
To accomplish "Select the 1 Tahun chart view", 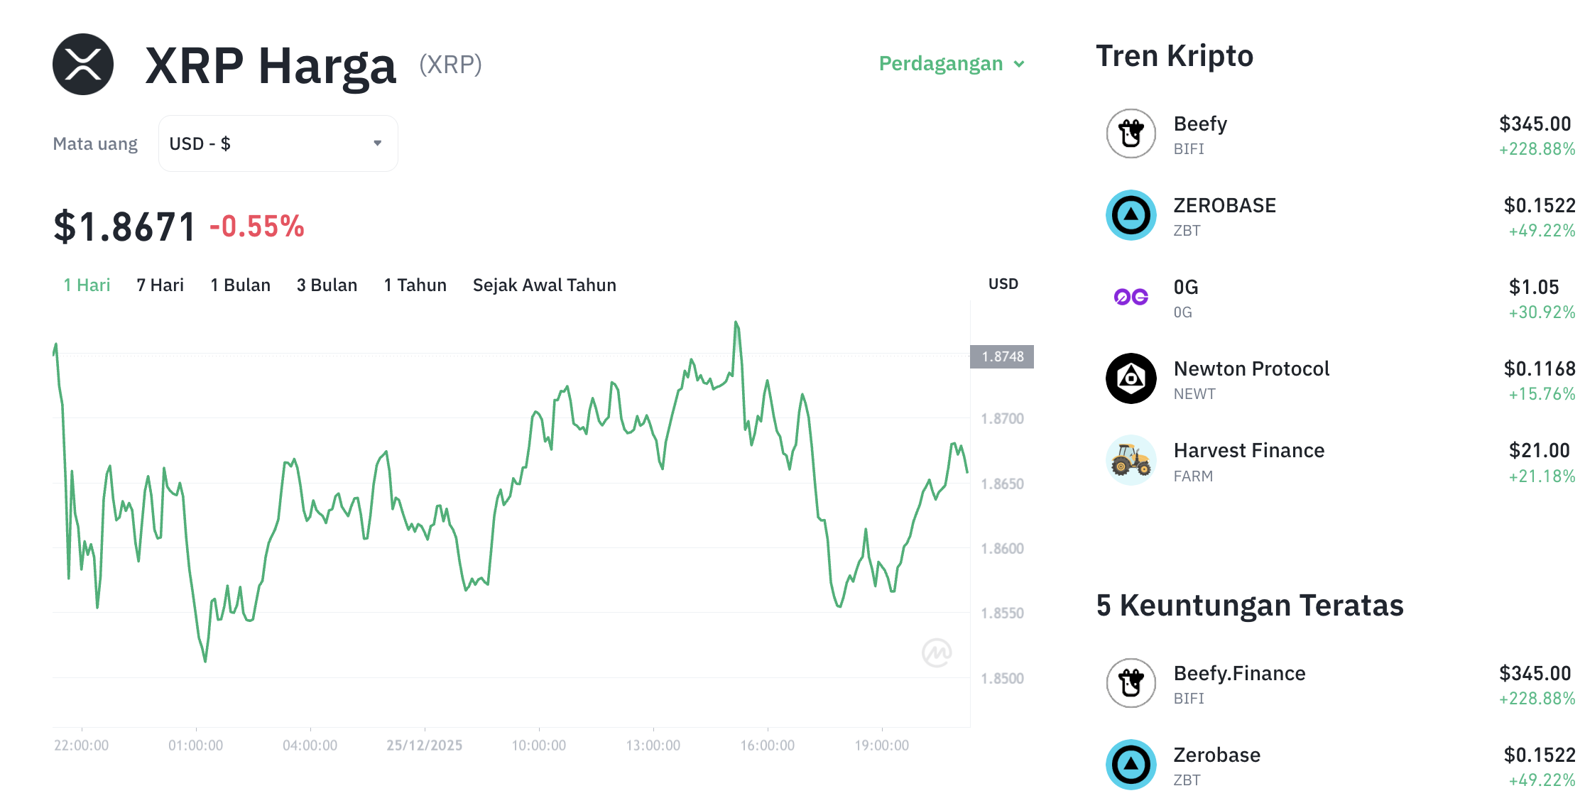I will click(415, 285).
